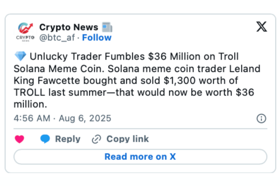Click the blue reply speech bubble icon
280x186 pixels.
[45, 139]
